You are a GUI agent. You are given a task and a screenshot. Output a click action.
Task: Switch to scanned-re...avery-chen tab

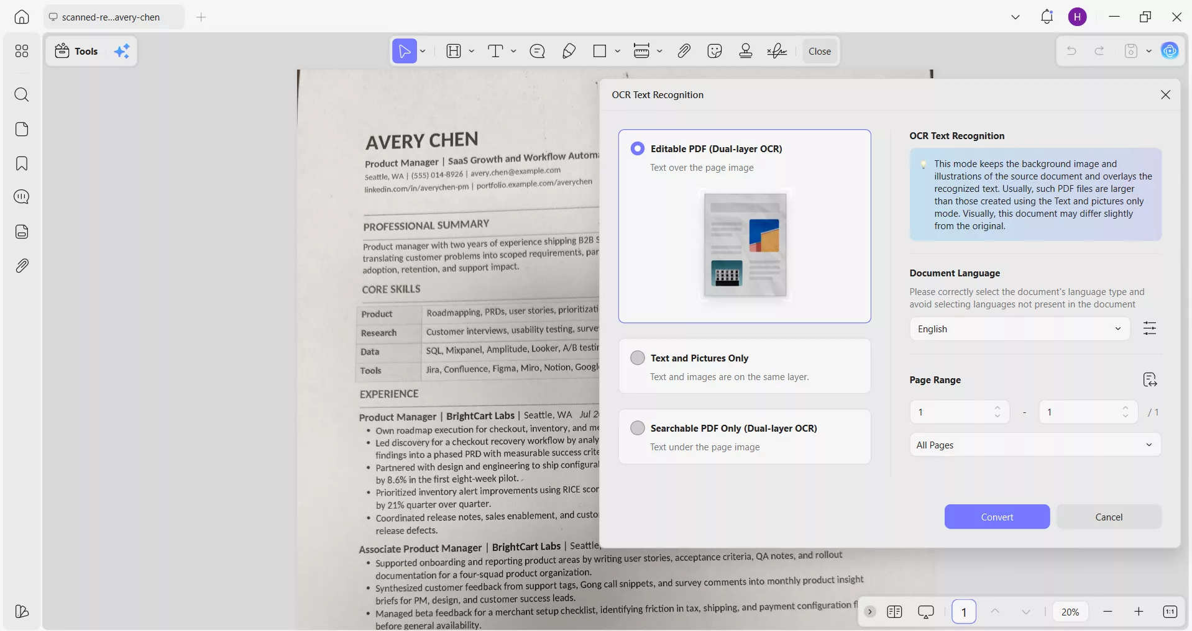[114, 17]
